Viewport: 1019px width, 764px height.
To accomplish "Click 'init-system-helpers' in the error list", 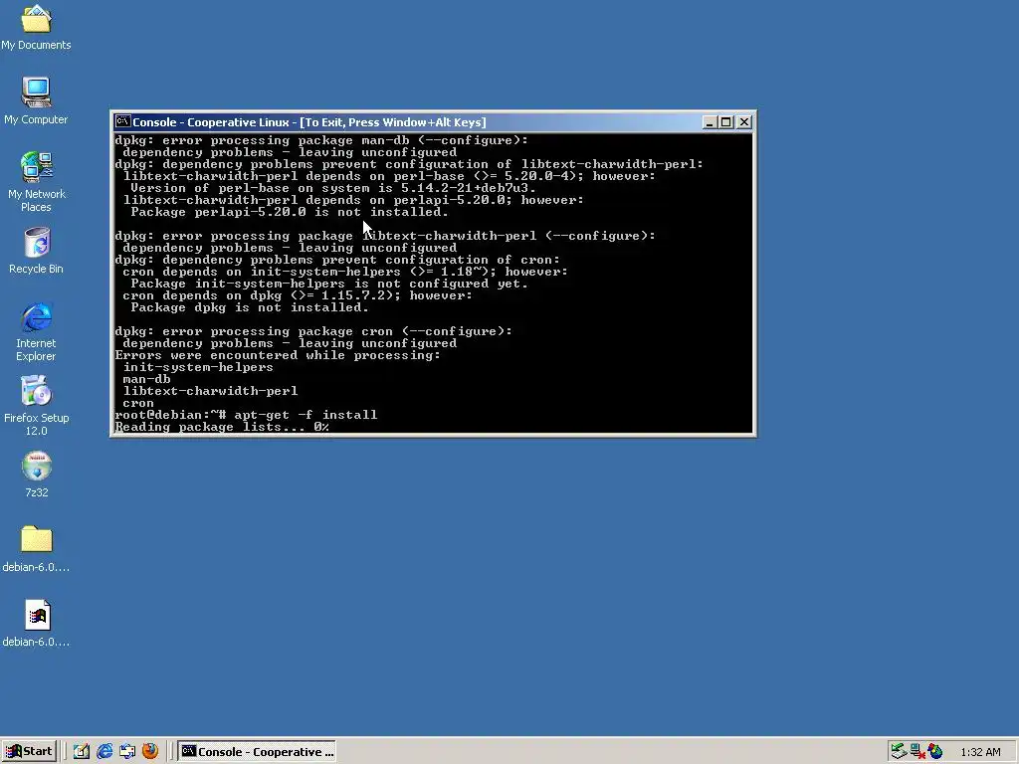I will coord(198,367).
